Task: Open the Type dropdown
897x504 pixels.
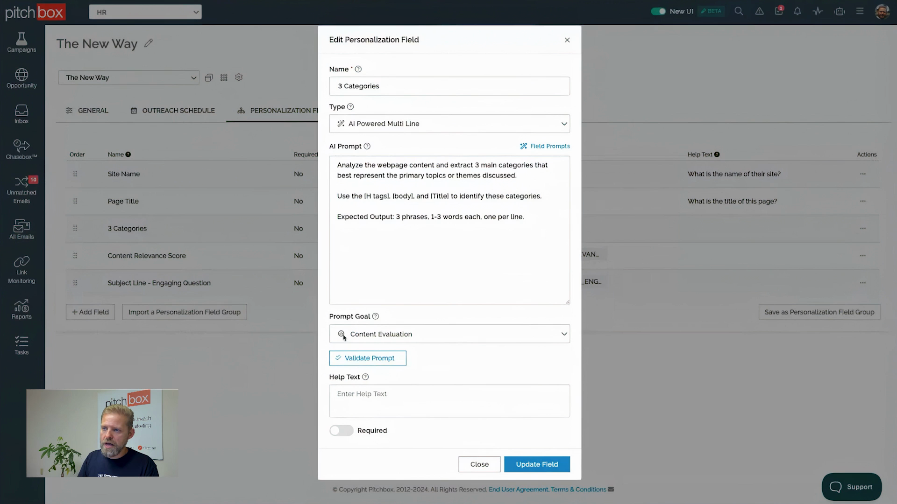Action: (449, 124)
